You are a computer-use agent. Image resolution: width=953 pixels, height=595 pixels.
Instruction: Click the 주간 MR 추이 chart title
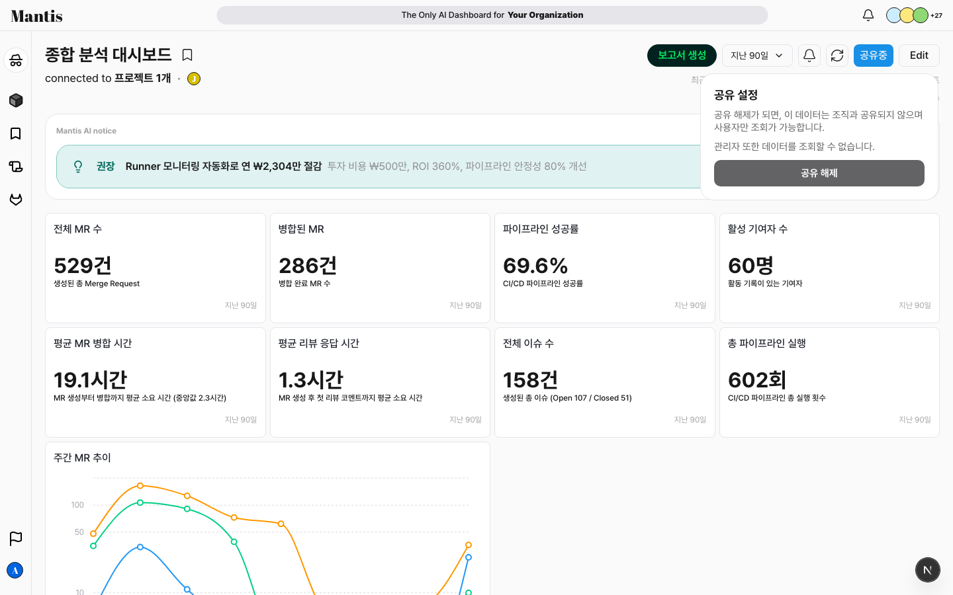pyautogui.click(x=82, y=457)
